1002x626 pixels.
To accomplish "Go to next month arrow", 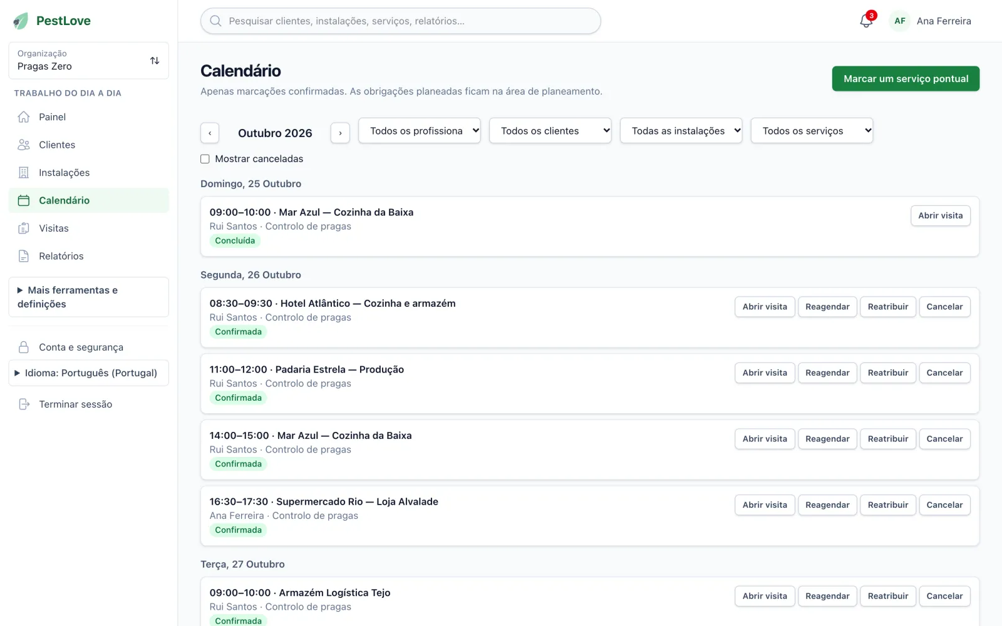I will 340,133.
